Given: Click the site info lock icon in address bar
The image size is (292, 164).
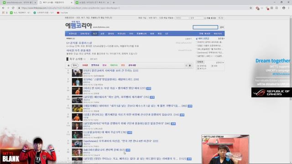Looking at the screenshot, I should [x=19, y=8].
